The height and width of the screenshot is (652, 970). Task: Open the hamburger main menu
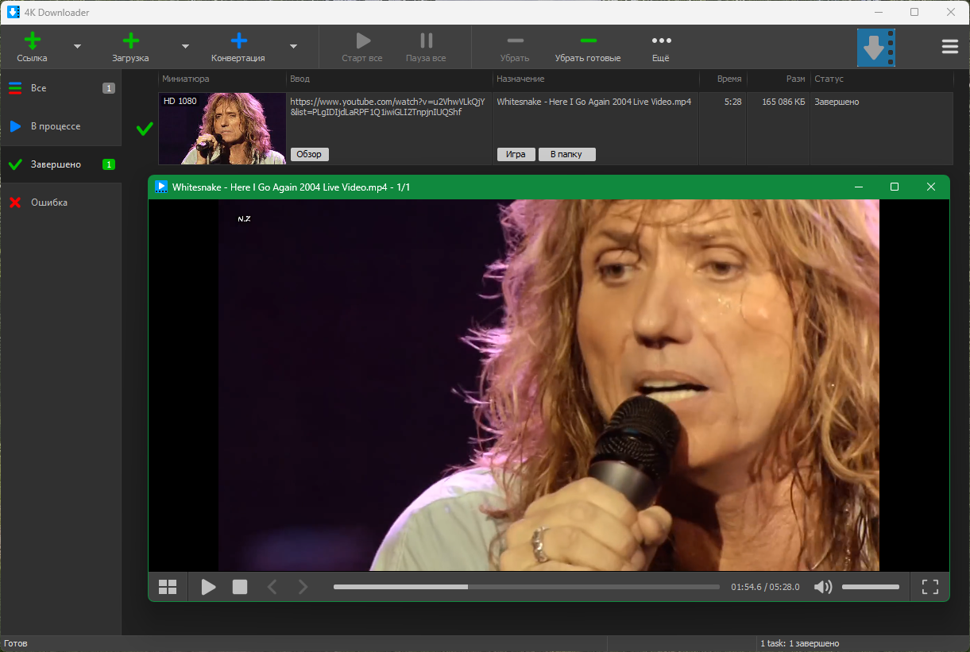click(x=950, y=47)
